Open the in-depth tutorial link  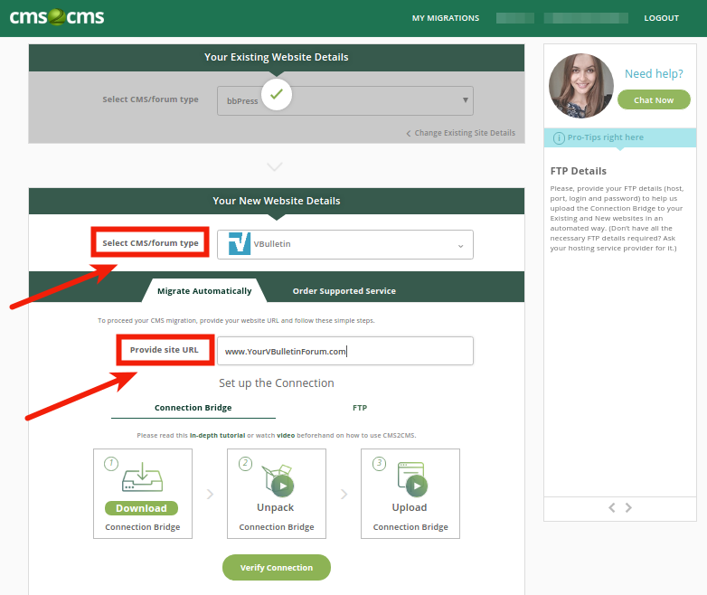pyautogui.click(x=217, y=435)
